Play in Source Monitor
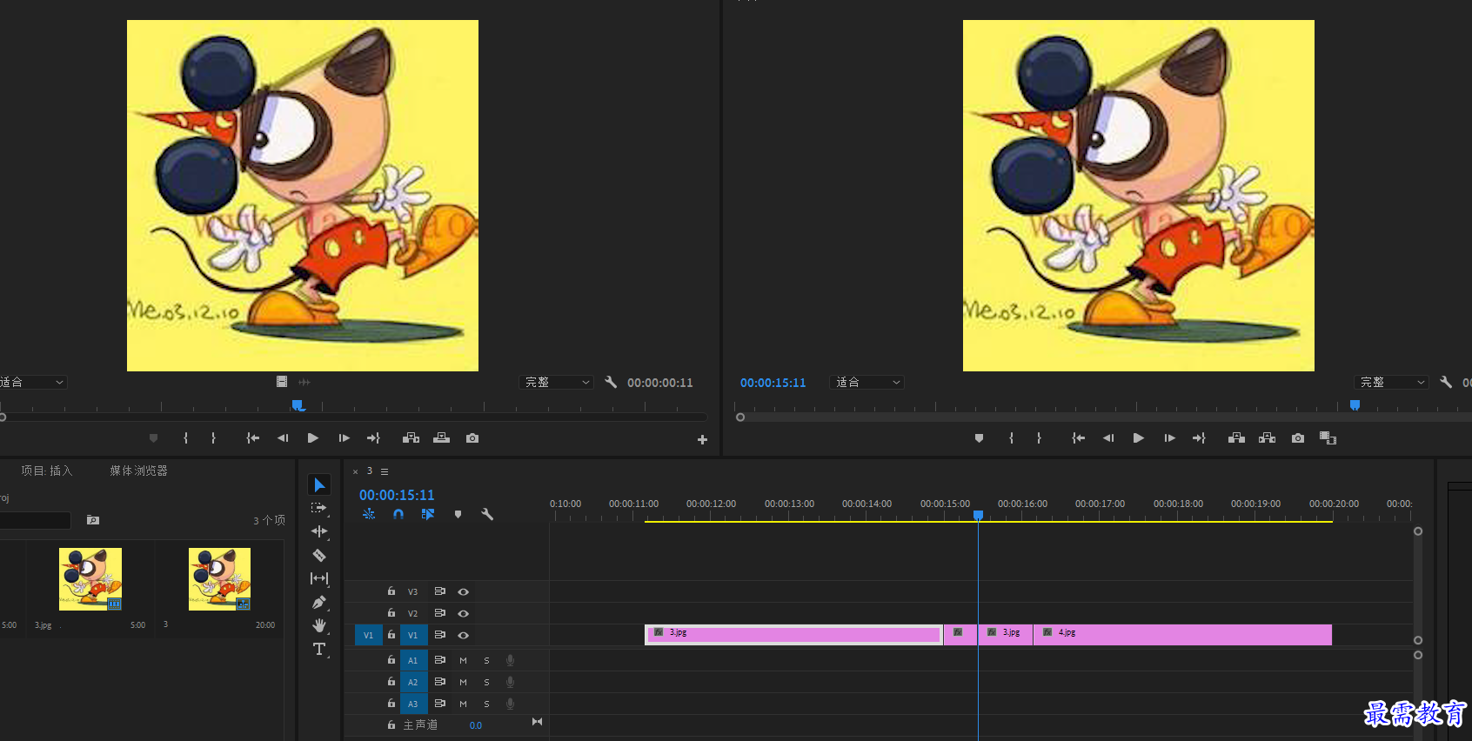Screen dimensions: 1472x741 [x=313, y=438]
